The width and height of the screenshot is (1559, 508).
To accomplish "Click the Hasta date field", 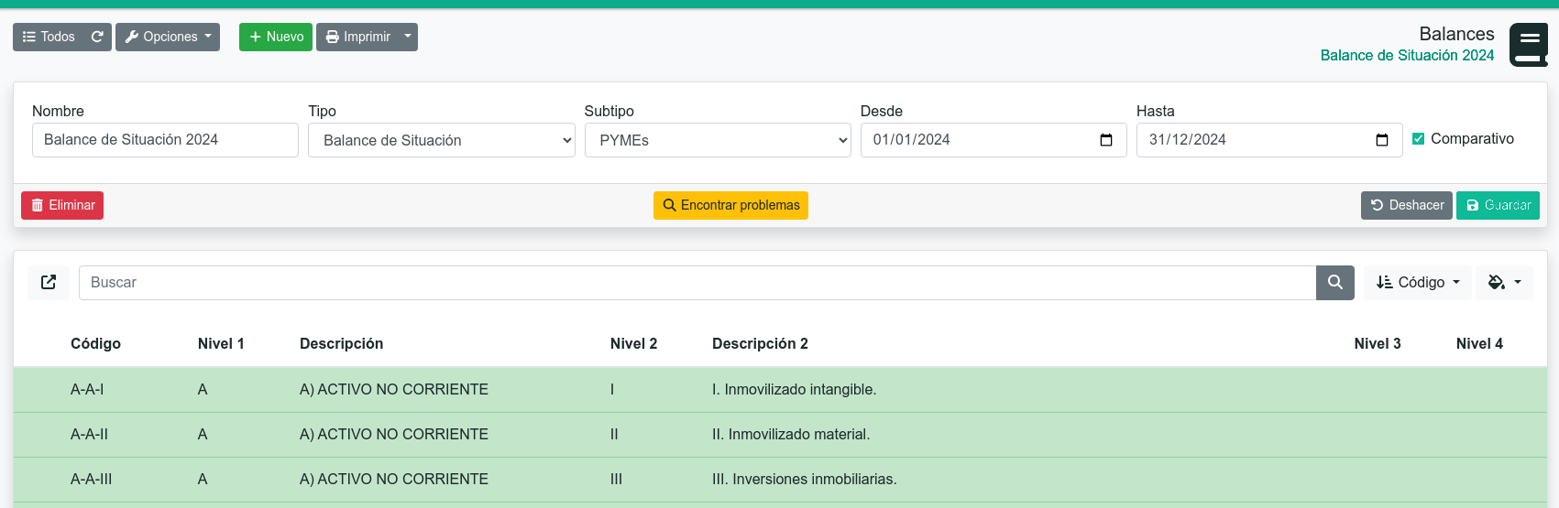I will point(1269,140).
